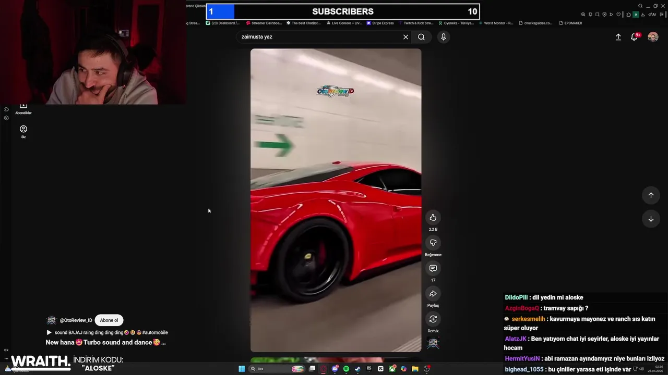Viewport: 668px width, 375px height.
Task: Open YouTube notifications bell
Action: [x=635, y=37]
